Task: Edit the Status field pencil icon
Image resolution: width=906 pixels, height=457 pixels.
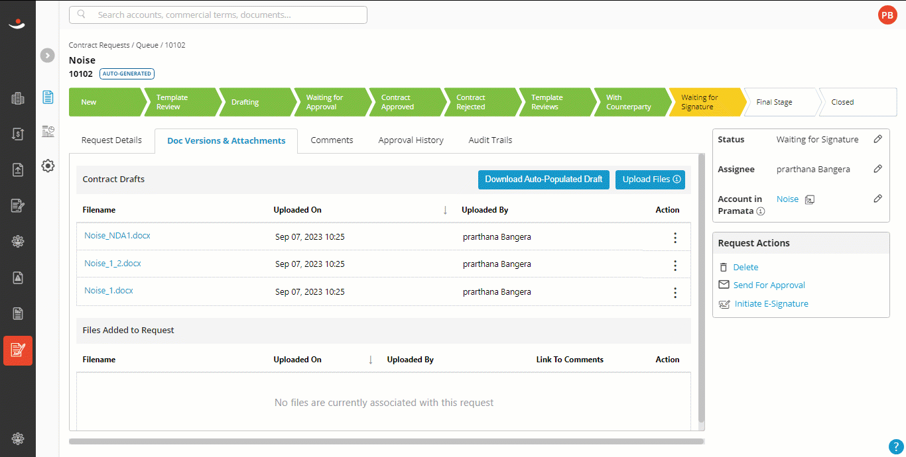Action: pos(877,139)
